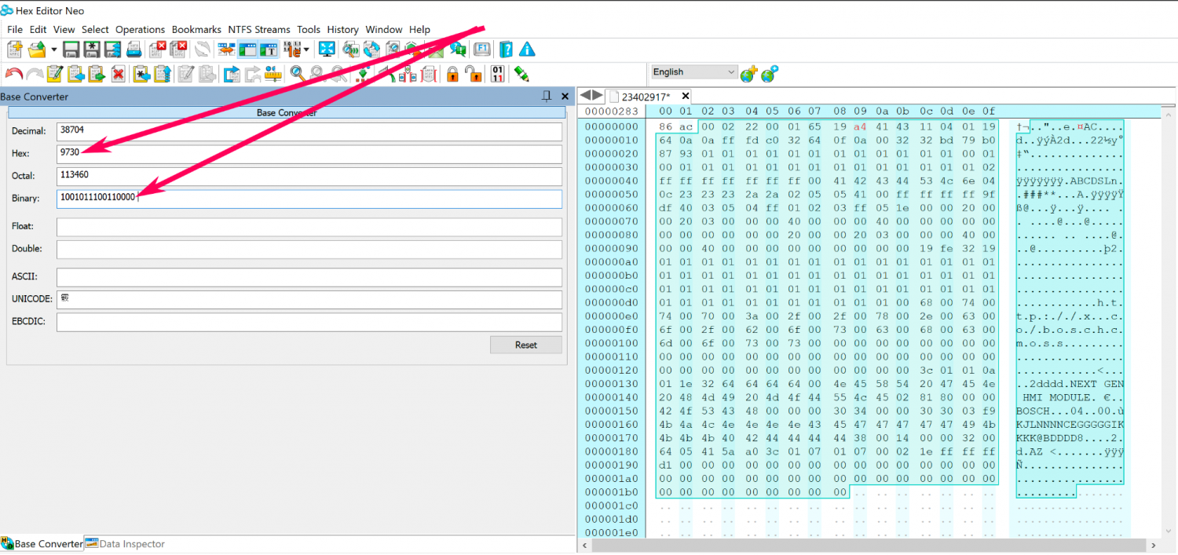Save the file with the floppy disk icon
This screenshot has width=1178, height=555.
[x=71, y=49]
